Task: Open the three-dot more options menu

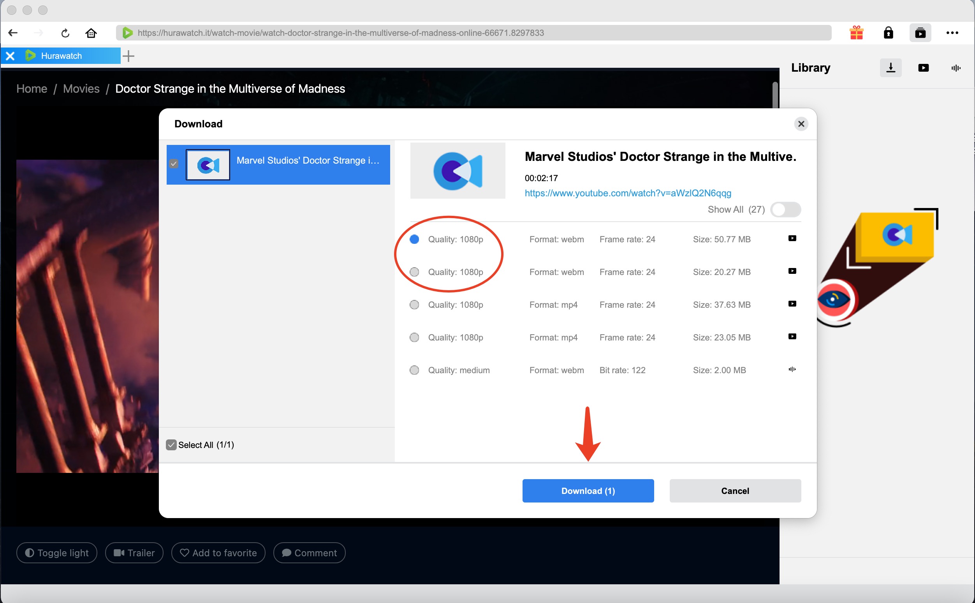Action: point(952,33)
